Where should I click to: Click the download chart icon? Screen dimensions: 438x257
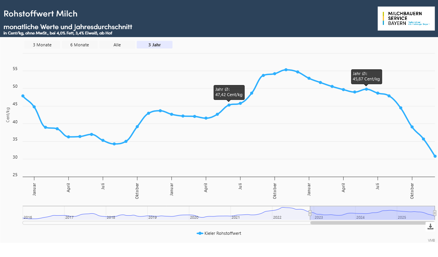point(430,226)
